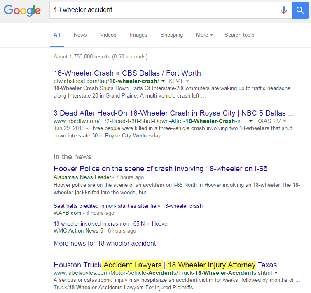Click the 'About 1,750,000 results' text
The width and height of the screenshot is (311, 293).
tap(101, 57)
